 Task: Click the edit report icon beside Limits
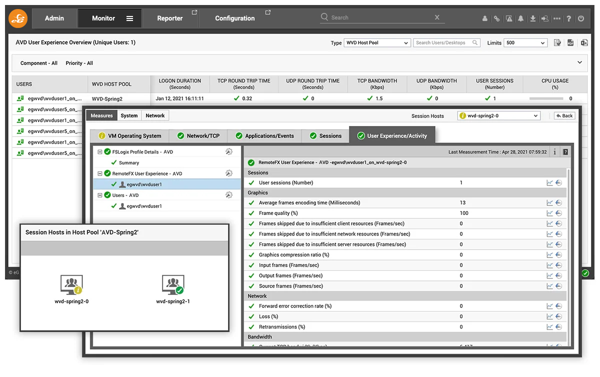click(x=557, y=43)
